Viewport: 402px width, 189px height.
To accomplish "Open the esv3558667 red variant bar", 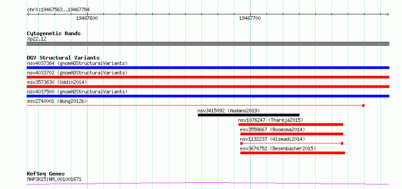I will [x=292, y=134].
